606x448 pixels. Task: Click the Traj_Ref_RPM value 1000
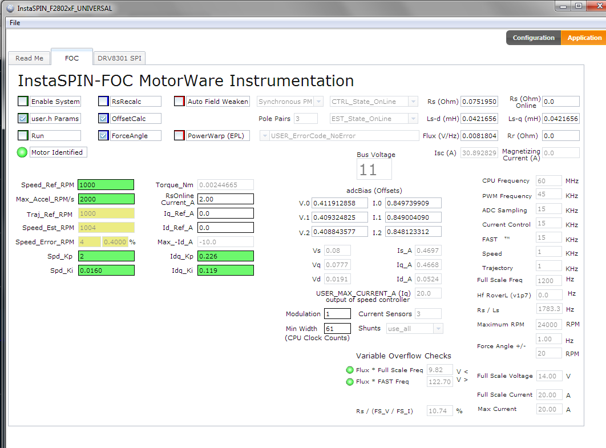pos(106,213)
